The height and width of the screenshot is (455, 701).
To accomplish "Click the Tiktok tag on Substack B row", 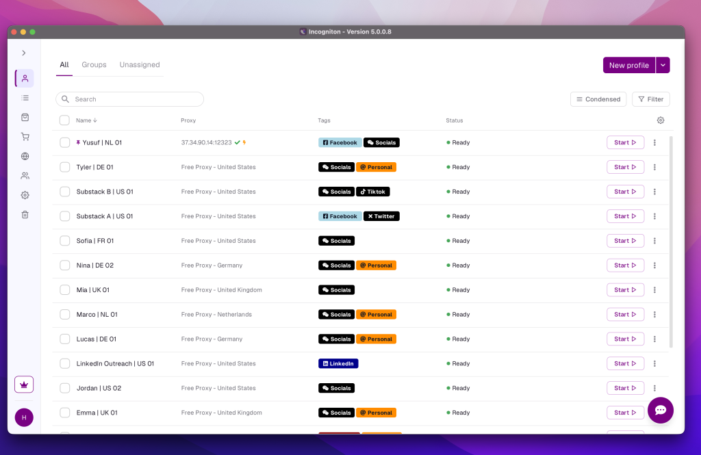I will [373, 192].
